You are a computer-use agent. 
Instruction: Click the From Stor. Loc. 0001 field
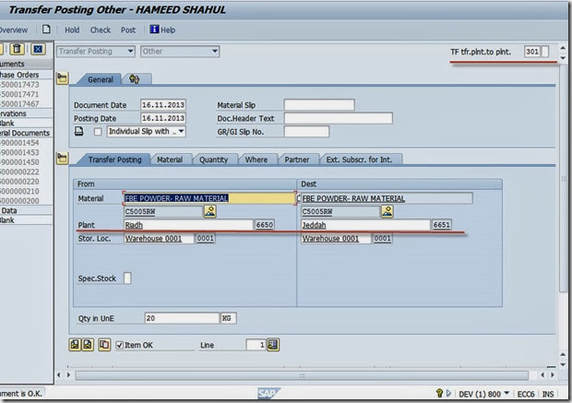pos(205,238)
